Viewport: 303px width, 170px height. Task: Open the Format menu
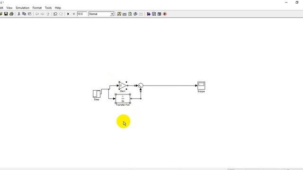point(37,8)
